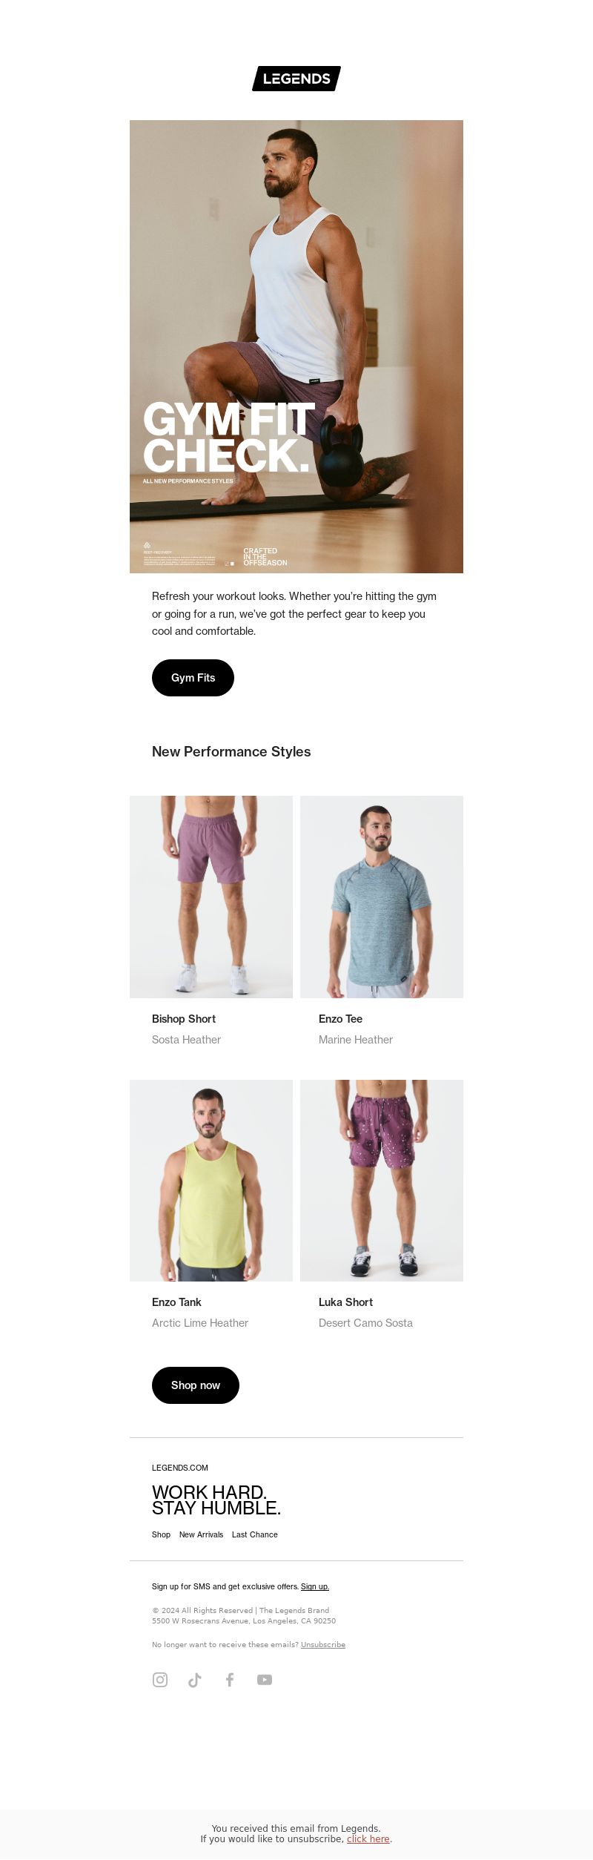
Task: Open the Last Chance footer link
Action: [x=255, y=1534]
